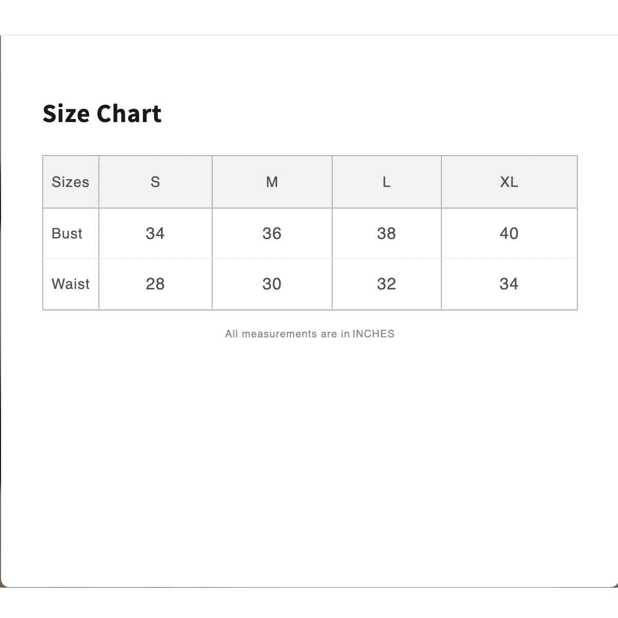The height and width of the screenshot is (618, 618).
Task: Click the L size column header
Action: click(x=386, y=182)
